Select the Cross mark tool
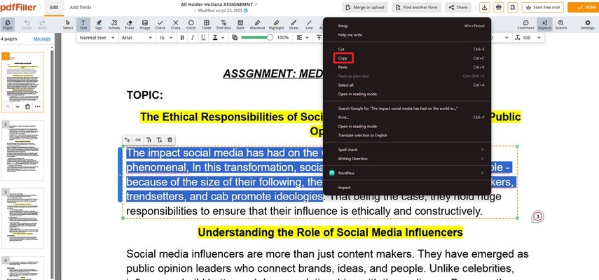599x280 pixels. [x=176, y=24]
